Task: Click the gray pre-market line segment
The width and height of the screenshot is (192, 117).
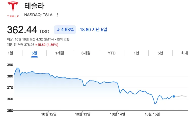Action: (x=181, y=96)
